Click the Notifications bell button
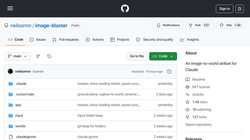 point(168,25)
